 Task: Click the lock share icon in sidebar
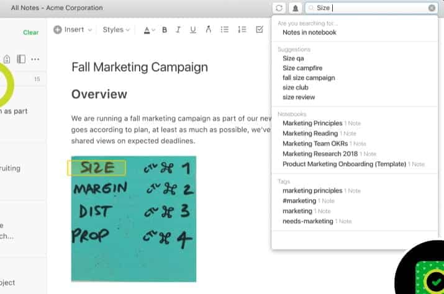click(7, 59)
